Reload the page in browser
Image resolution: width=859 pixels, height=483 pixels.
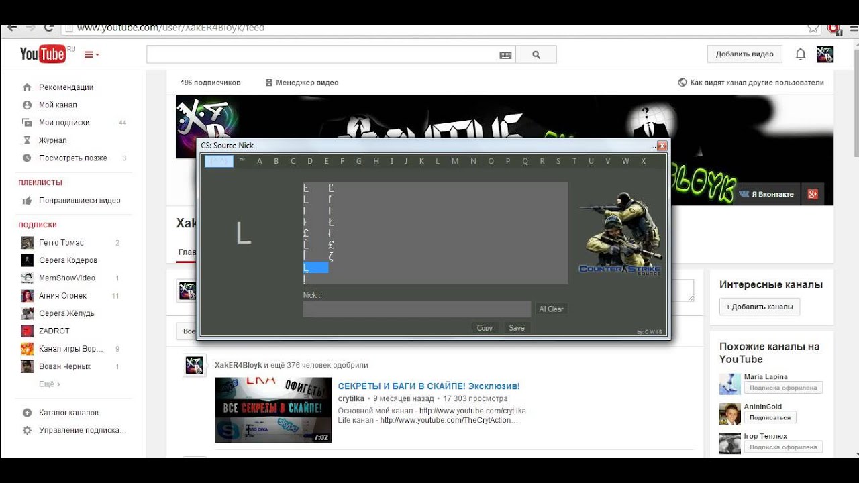pos(48,28)
